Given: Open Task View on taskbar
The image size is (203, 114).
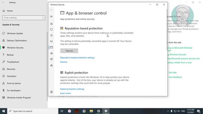Looking at the screenshot, I should [62, 111].
